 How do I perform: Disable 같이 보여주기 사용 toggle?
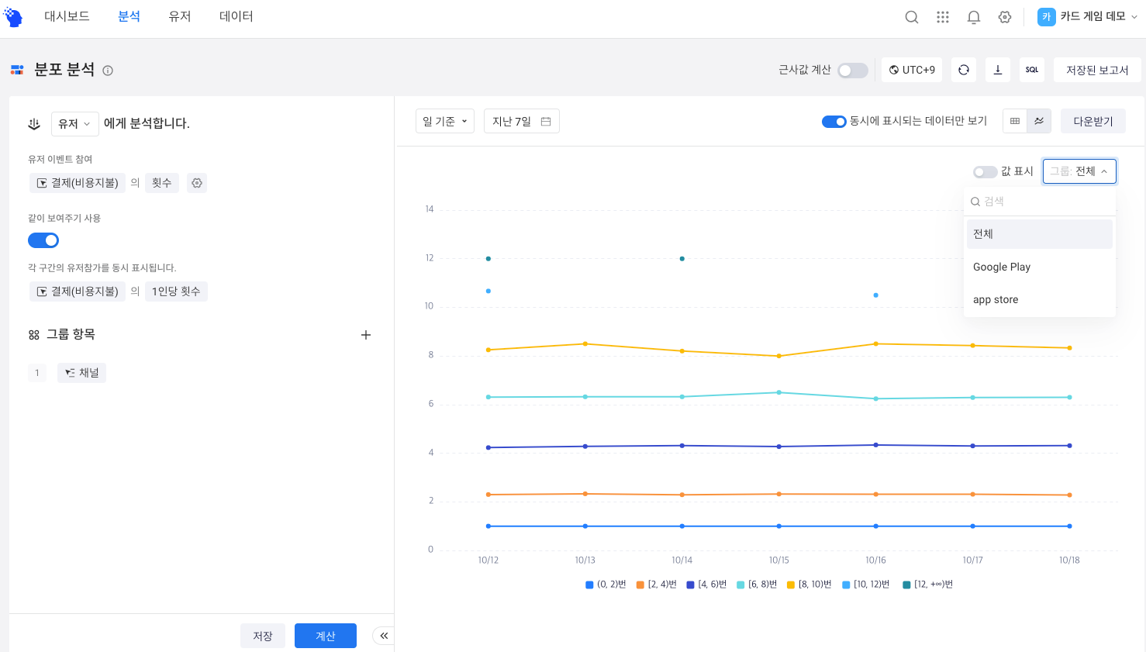tap(43, 240)
